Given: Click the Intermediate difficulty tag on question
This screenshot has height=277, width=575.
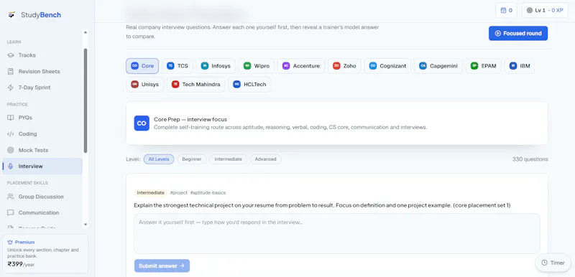Looking at the screenshot, I should pyautogui.click(x=151, y=192).
